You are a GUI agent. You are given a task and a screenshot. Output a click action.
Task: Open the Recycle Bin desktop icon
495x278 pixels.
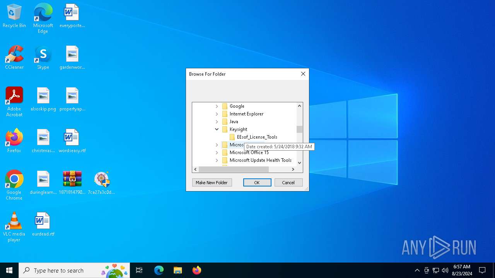(x=14, y=16)
